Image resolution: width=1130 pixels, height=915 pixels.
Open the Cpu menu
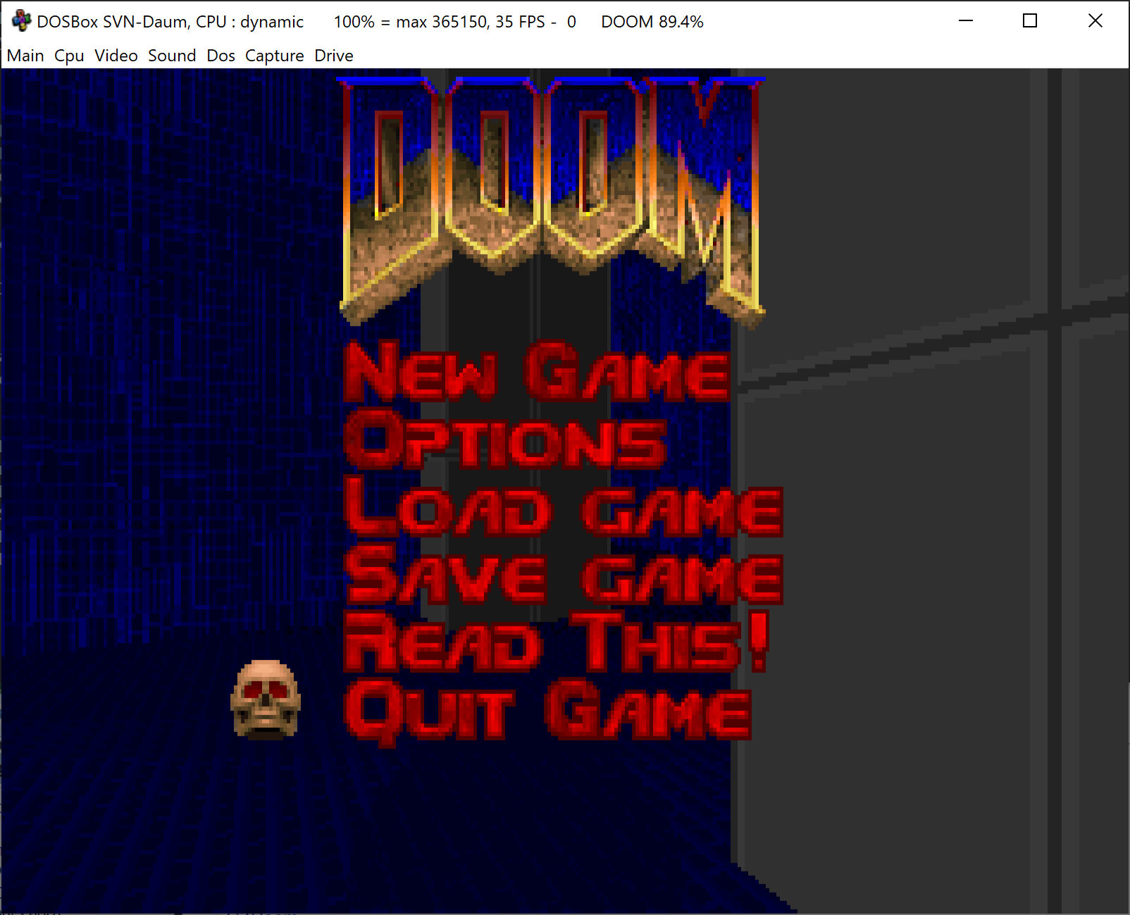coord(69,56)
